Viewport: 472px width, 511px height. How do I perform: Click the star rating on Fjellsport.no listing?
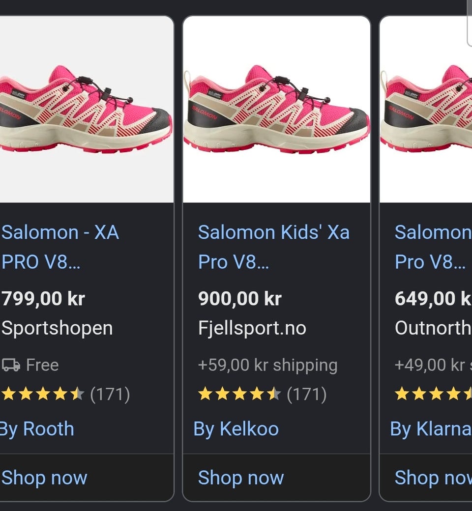(240, 394)
